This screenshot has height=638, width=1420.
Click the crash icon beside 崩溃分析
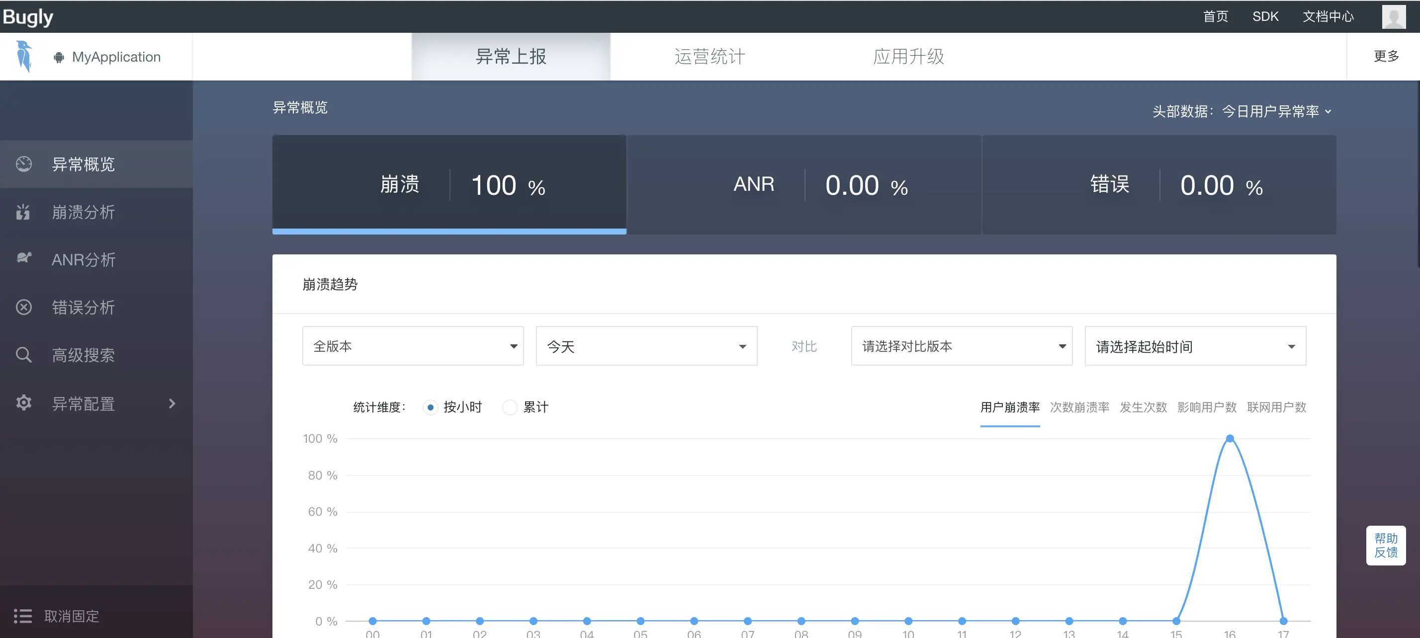(x=23, y=212)
